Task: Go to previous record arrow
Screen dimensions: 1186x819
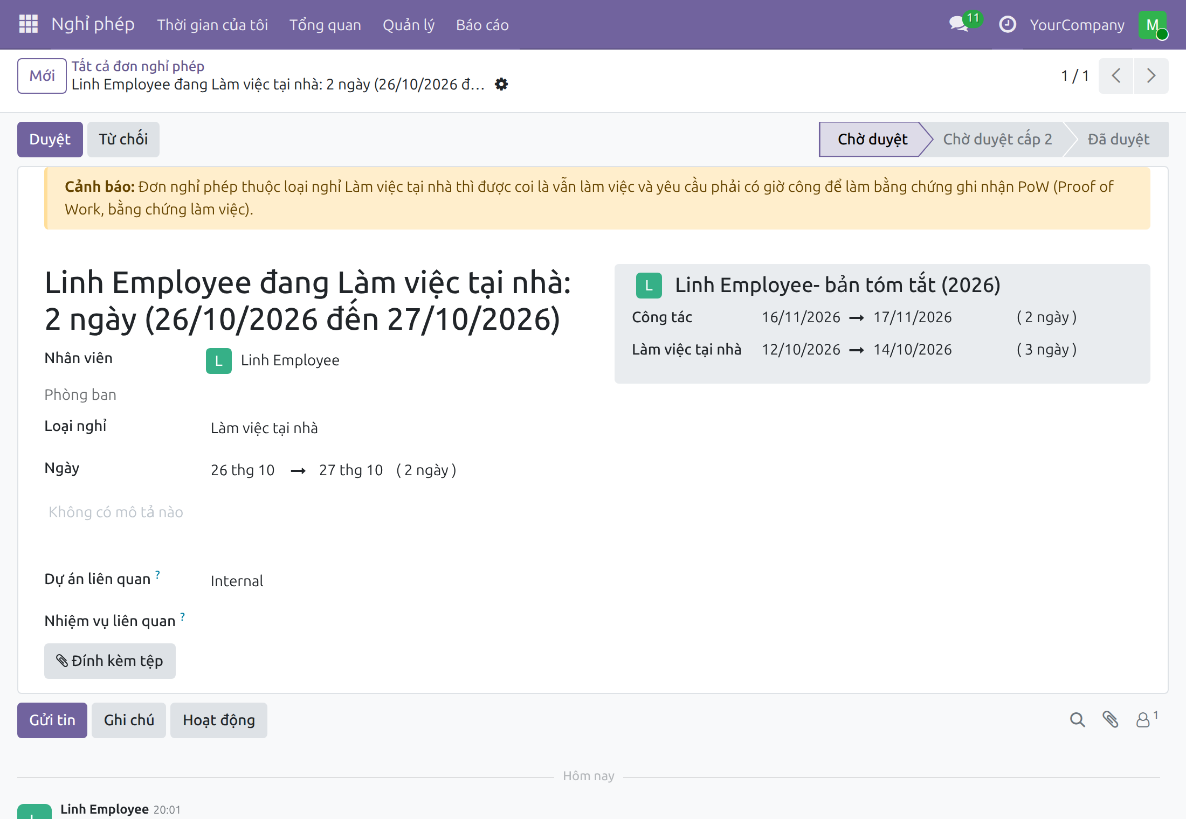Action: [x=1116, y=76]
